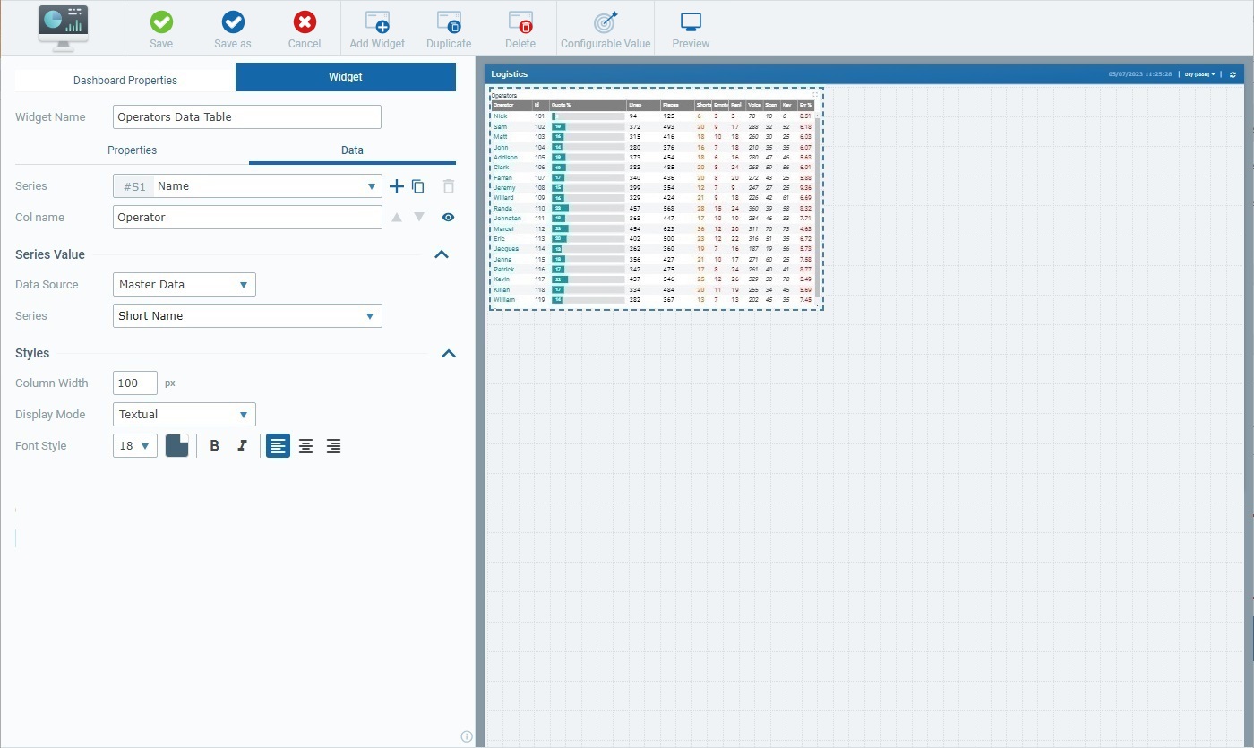Copy the series with duplicate icon
Image resolution: width=1254 pixels, height=748 pixels.
point(418,186)
